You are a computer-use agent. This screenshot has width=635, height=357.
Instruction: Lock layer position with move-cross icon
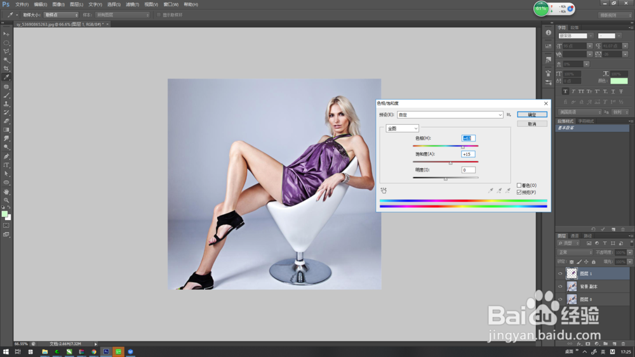pyautogui.click(x=586, y=262)
